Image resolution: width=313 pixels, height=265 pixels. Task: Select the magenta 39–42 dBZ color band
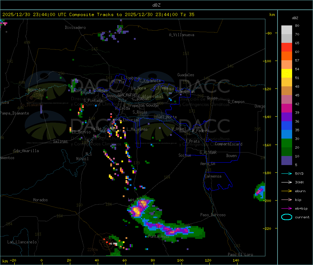(x=287, y=108)
